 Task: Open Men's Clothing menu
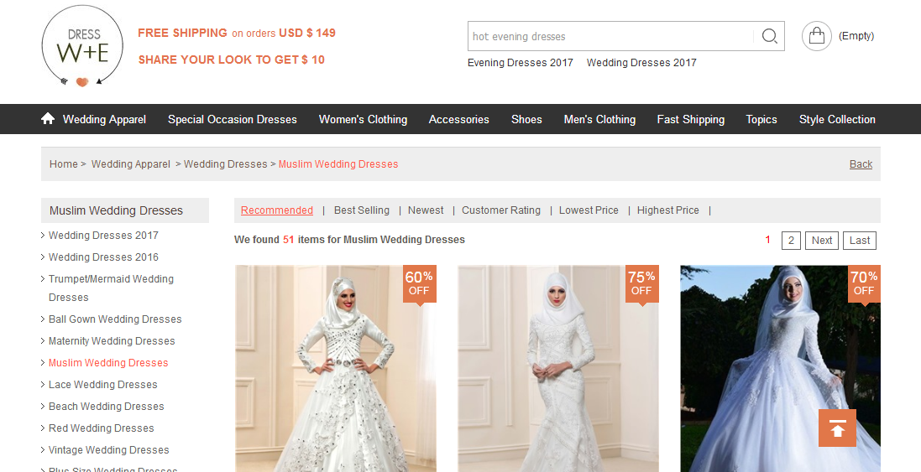[599, 119]
